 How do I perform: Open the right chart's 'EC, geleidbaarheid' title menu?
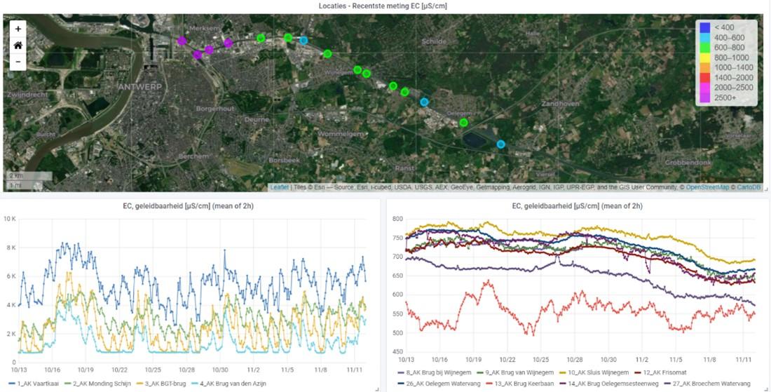pos(578,206)
